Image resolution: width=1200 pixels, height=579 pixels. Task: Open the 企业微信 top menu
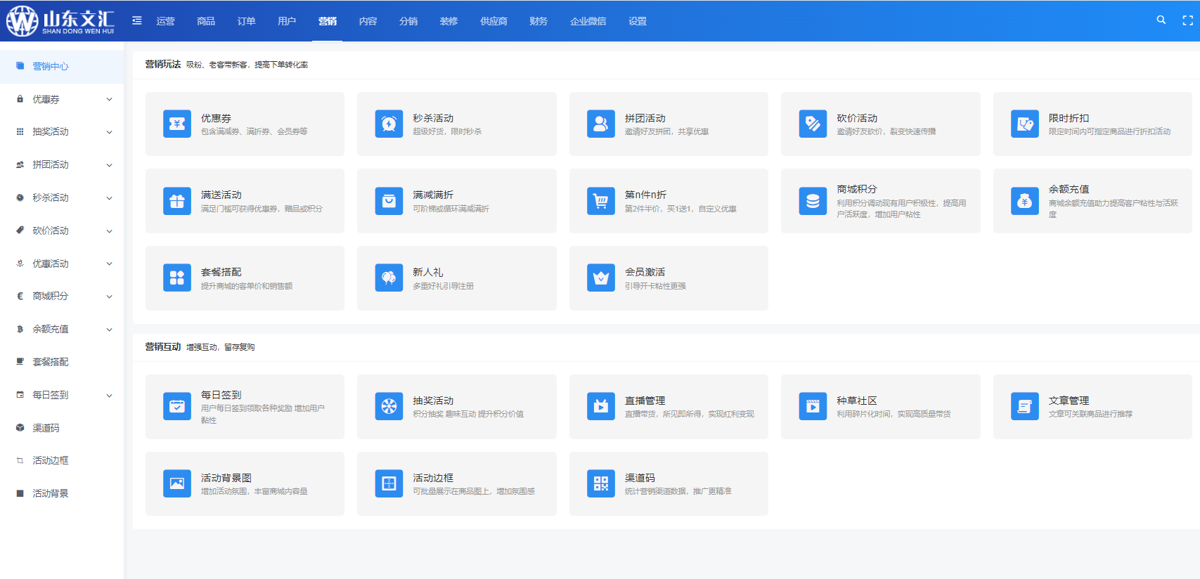coord(588,21)
